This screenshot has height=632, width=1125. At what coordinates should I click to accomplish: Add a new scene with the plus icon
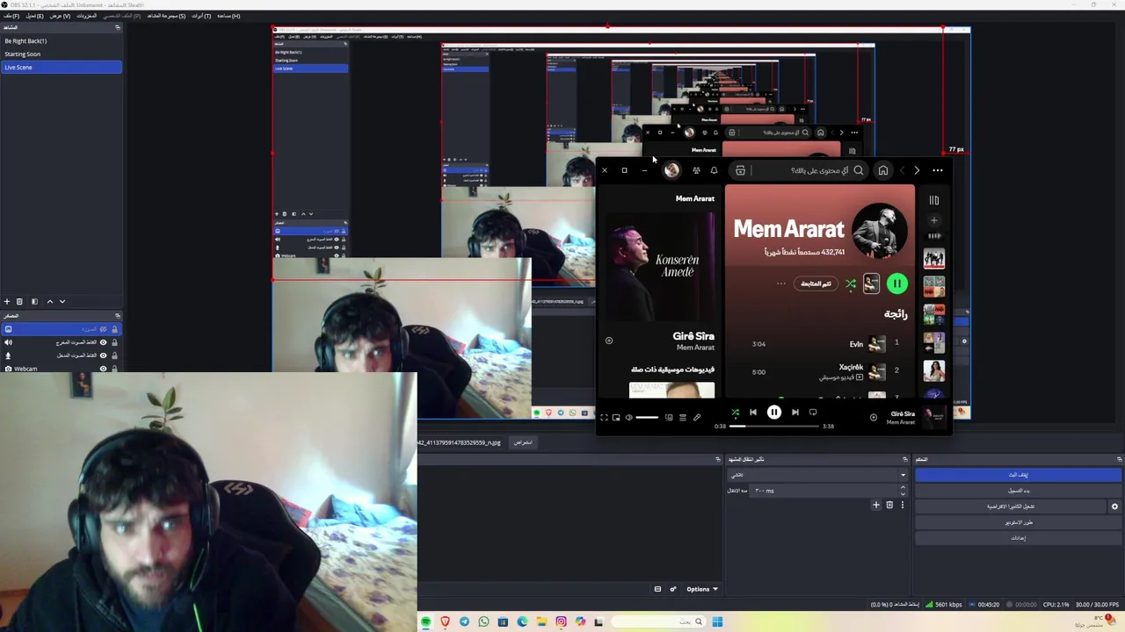point(7,301)
